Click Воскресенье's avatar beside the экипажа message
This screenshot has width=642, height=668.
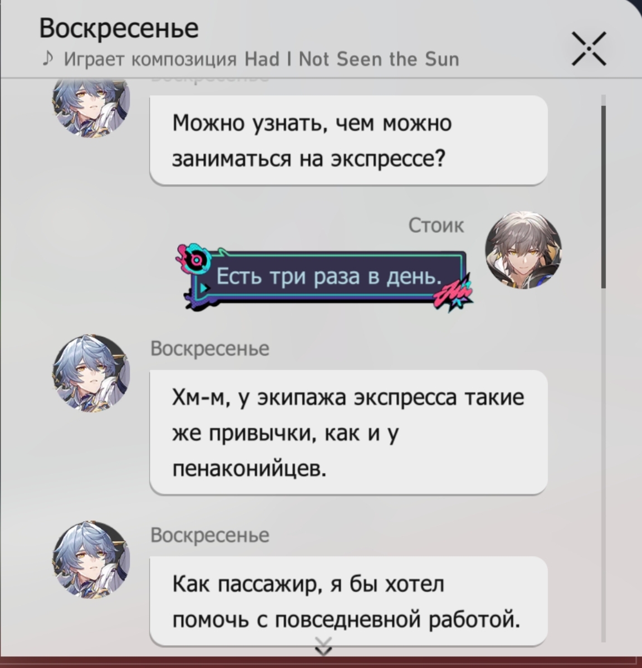point(91,373)
